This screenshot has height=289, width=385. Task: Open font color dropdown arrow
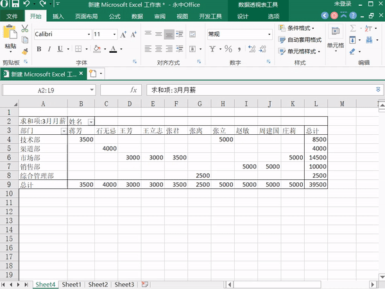[x=121, y=49]
